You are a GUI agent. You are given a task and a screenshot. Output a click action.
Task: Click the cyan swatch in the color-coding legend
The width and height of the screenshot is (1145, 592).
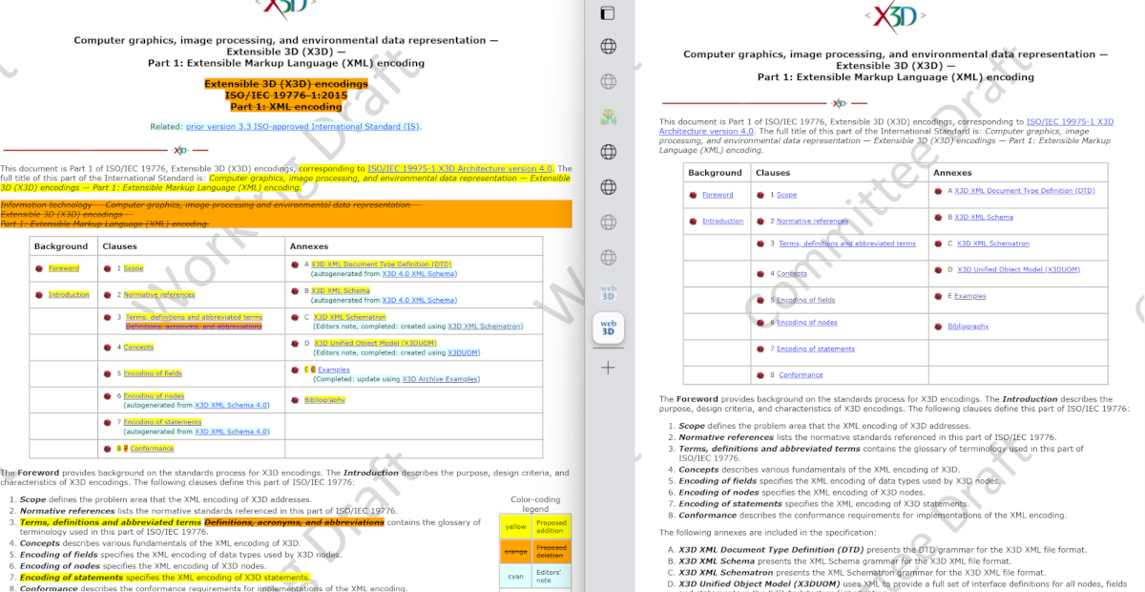pyautogui.click(x=515, y=577)
